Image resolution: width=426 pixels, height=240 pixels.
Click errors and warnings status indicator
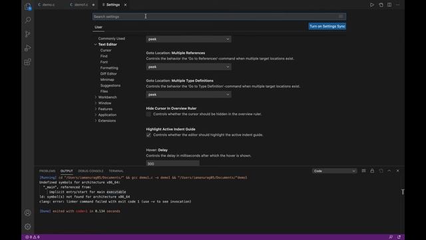point(33,237)
